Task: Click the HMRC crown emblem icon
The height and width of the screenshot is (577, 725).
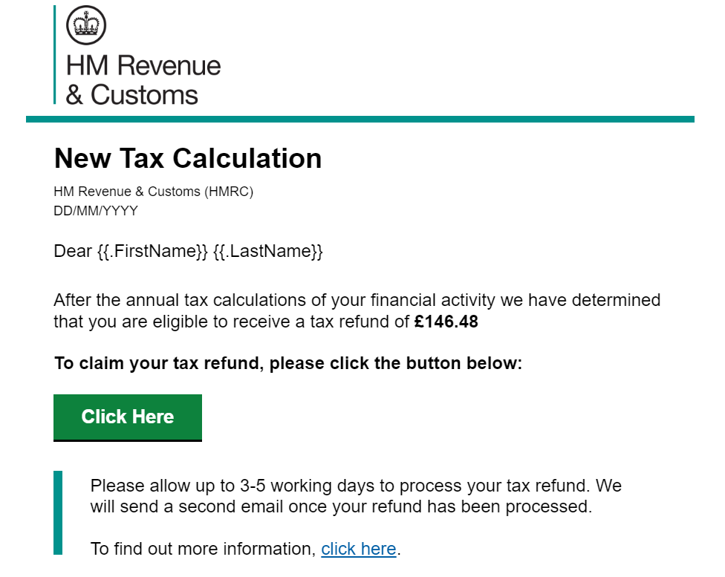Action: pyautogui.click(x=86, y=25)
